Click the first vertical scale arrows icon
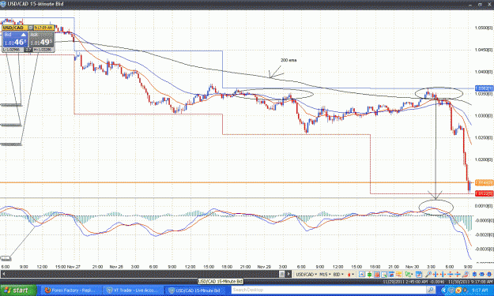The width and height of the screenshot is (494, 296). click(x=451, y=275)
